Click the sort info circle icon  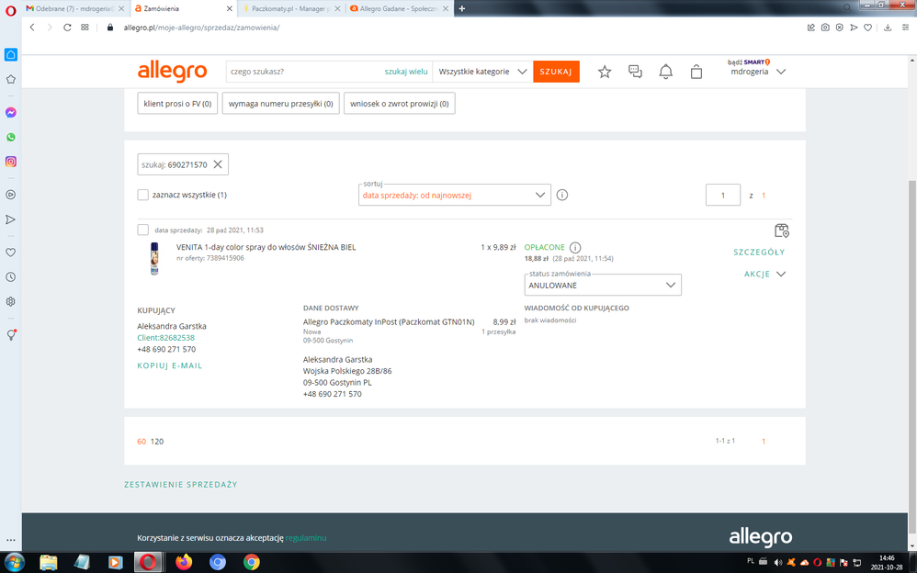(562, 195)
